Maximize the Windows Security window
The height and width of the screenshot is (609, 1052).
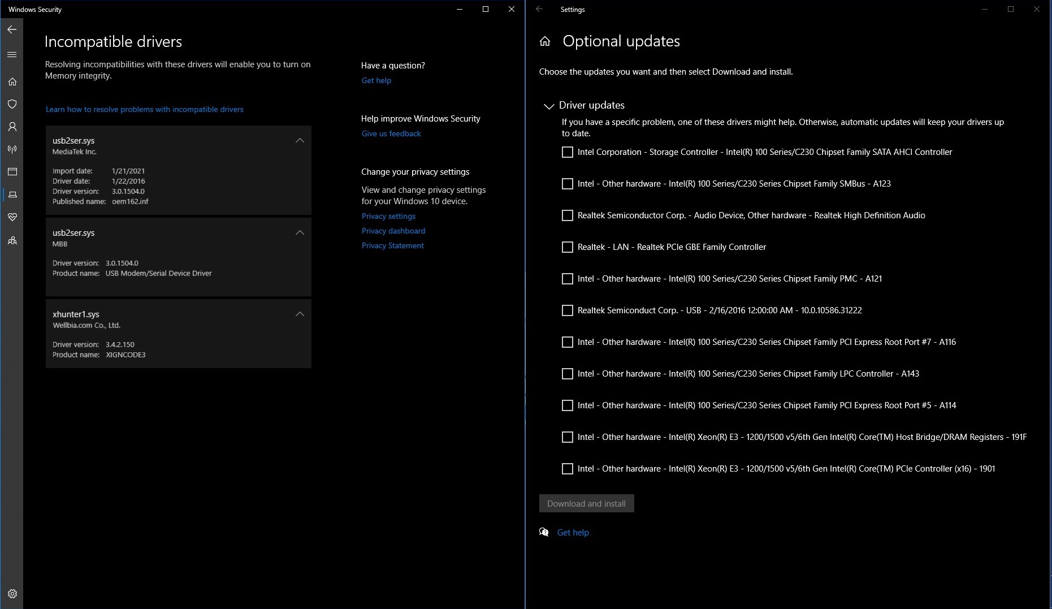point(485,9)
